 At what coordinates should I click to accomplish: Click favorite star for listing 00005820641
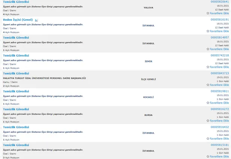[x=208, y=13]
